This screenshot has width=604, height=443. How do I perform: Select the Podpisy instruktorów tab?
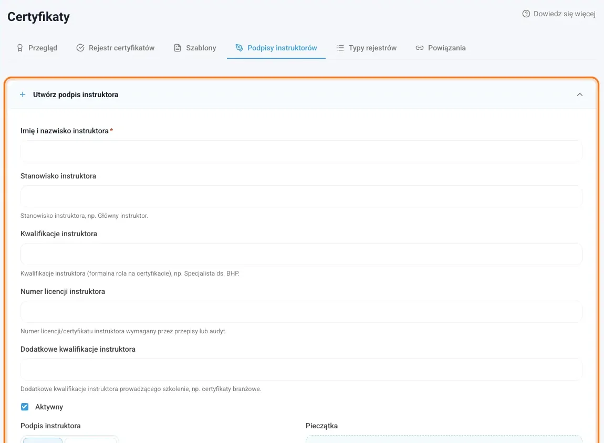276,48
